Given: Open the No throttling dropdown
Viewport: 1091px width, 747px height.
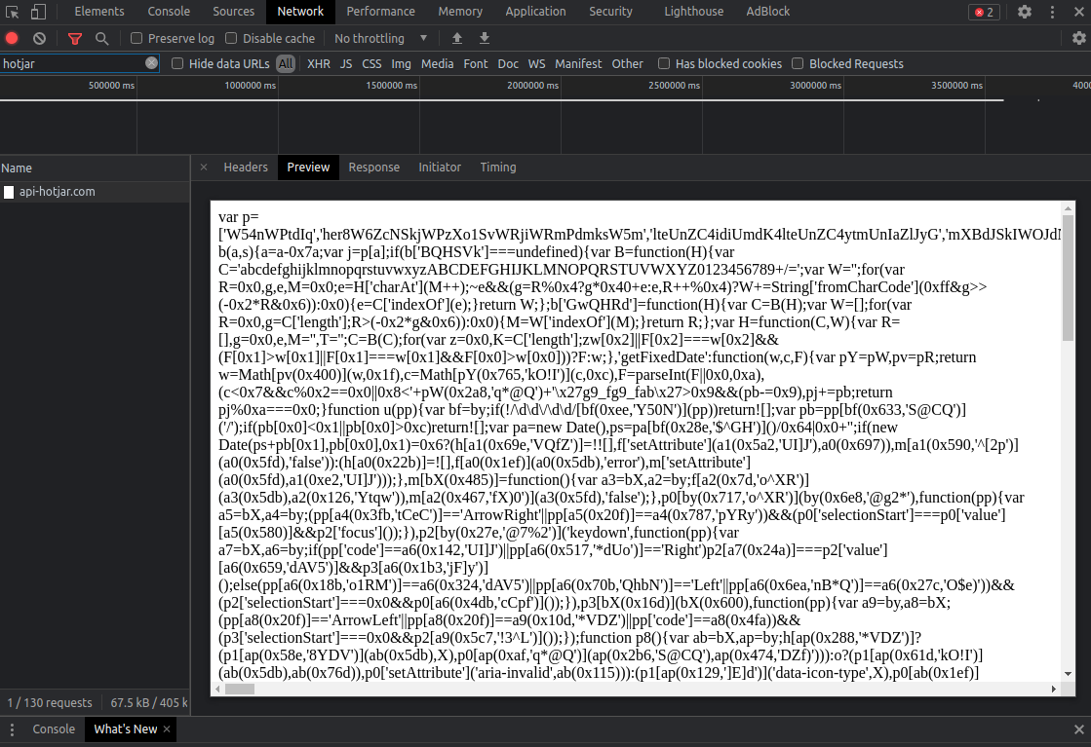Looking at the screenshot, I should (380, 39).
